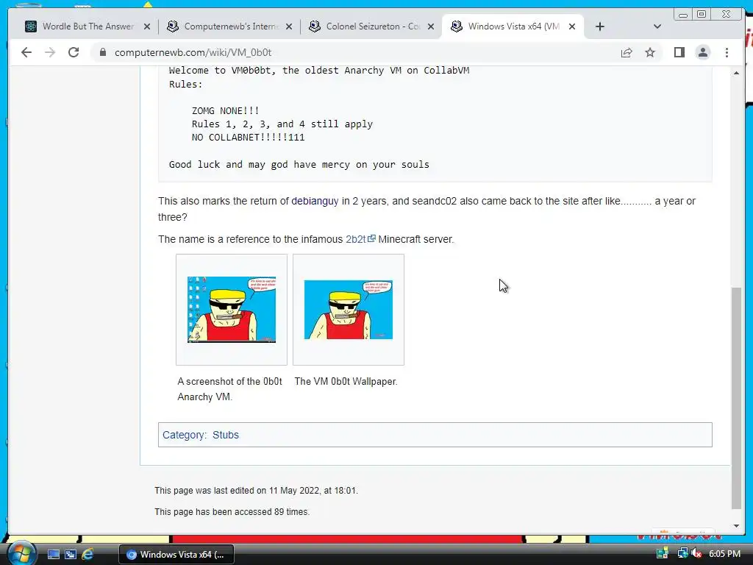Launch Internet Explorer from quick launch
Viewport: 753px width, 565px height.
point(88,555)
